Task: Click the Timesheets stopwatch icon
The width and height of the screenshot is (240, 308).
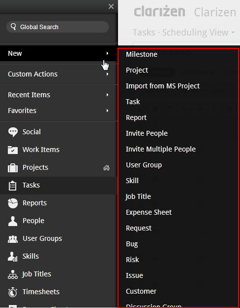Action: [x=13, y=292]
